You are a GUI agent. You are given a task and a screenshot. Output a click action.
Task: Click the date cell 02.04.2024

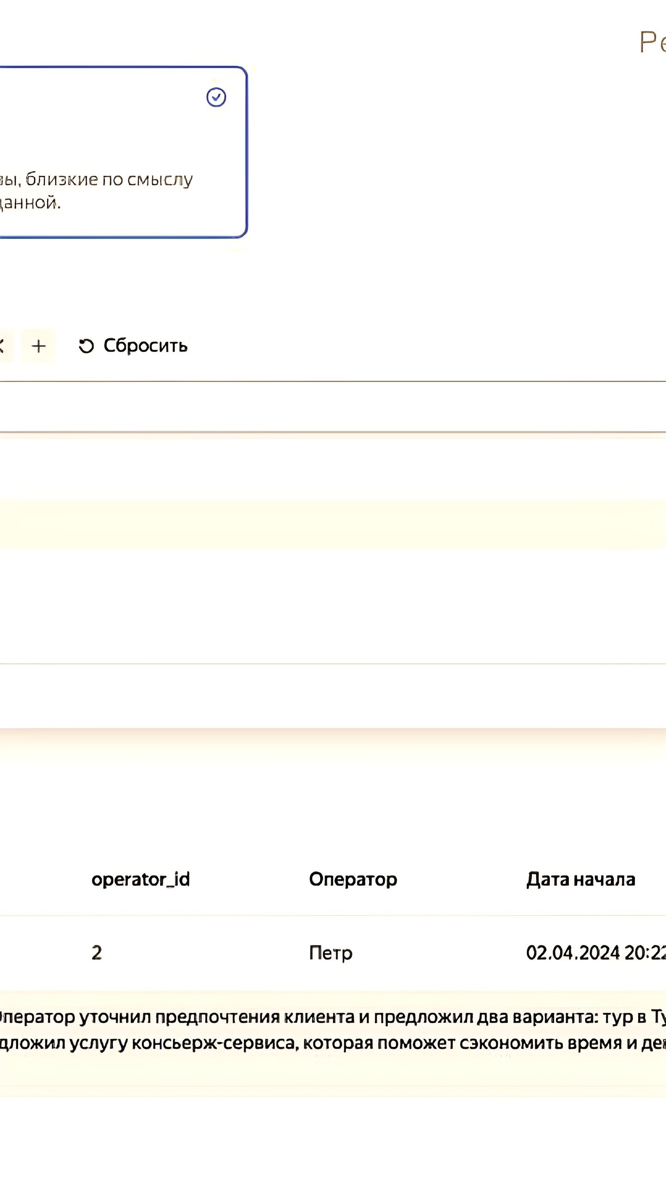596,953
